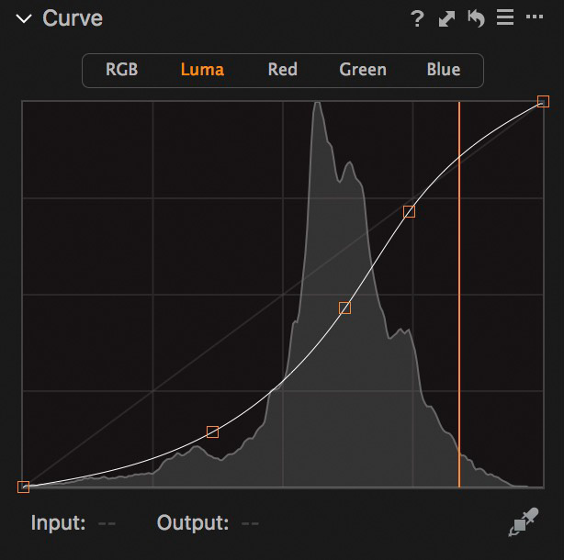The image size is (564, 560).
Task: Select the curve point picker eyedropper
Action: point(523,524)
